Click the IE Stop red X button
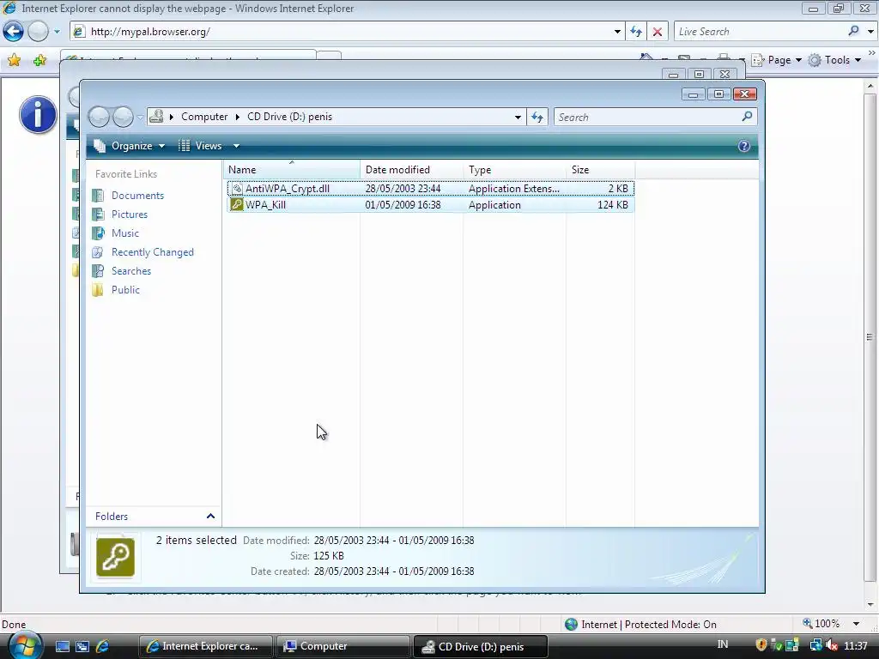This screenshot has width=879, height=659. (x=658, y=32)
